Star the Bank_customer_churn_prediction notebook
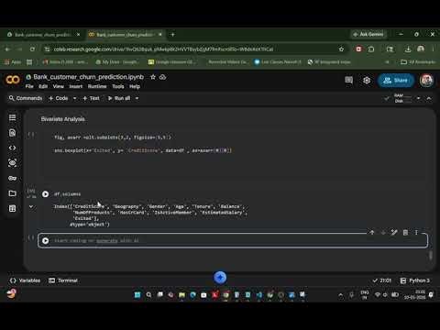Image resolution: width=440 pixels, height=330 pixels. point(153,77)
